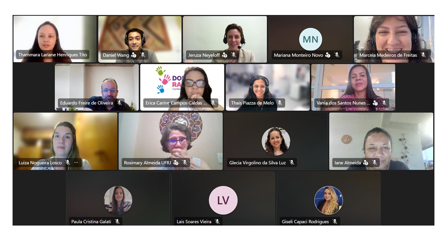
Task: Click Giseli Capaci Rodrigues' muted mic icon
Action: coord(335,222)
